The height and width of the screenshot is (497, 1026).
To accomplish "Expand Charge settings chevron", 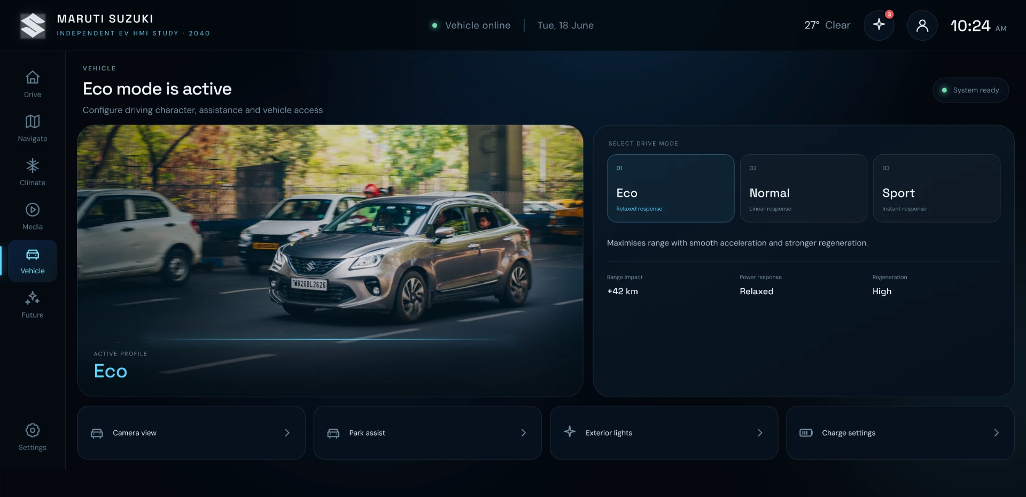I will [996, 433].
